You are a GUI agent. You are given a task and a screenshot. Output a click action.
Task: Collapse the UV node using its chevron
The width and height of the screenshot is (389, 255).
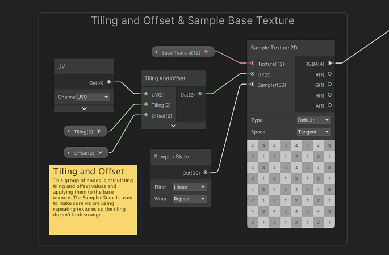[x=84, y=108]
